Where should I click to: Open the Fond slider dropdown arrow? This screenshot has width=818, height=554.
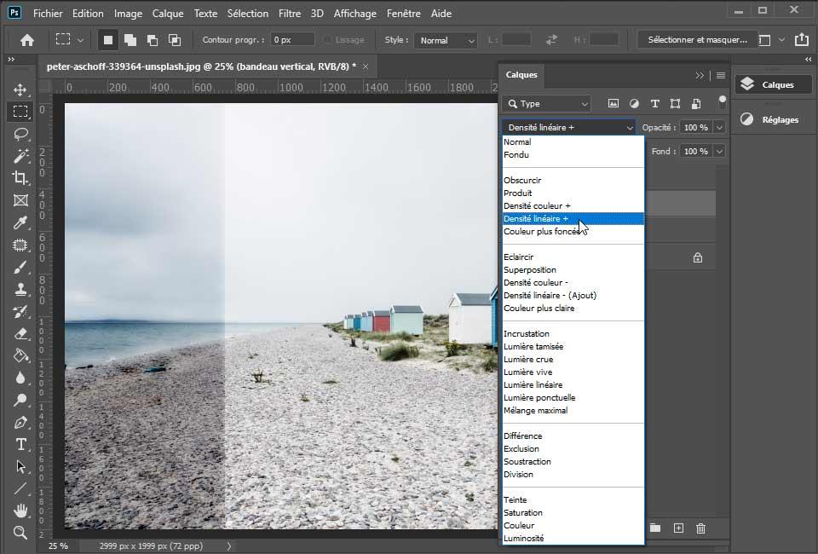coord(719,151)
